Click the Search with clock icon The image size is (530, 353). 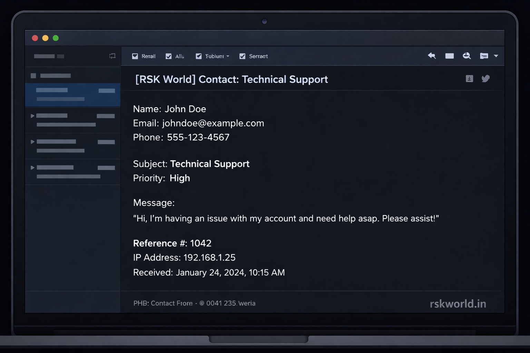point(467,56)
